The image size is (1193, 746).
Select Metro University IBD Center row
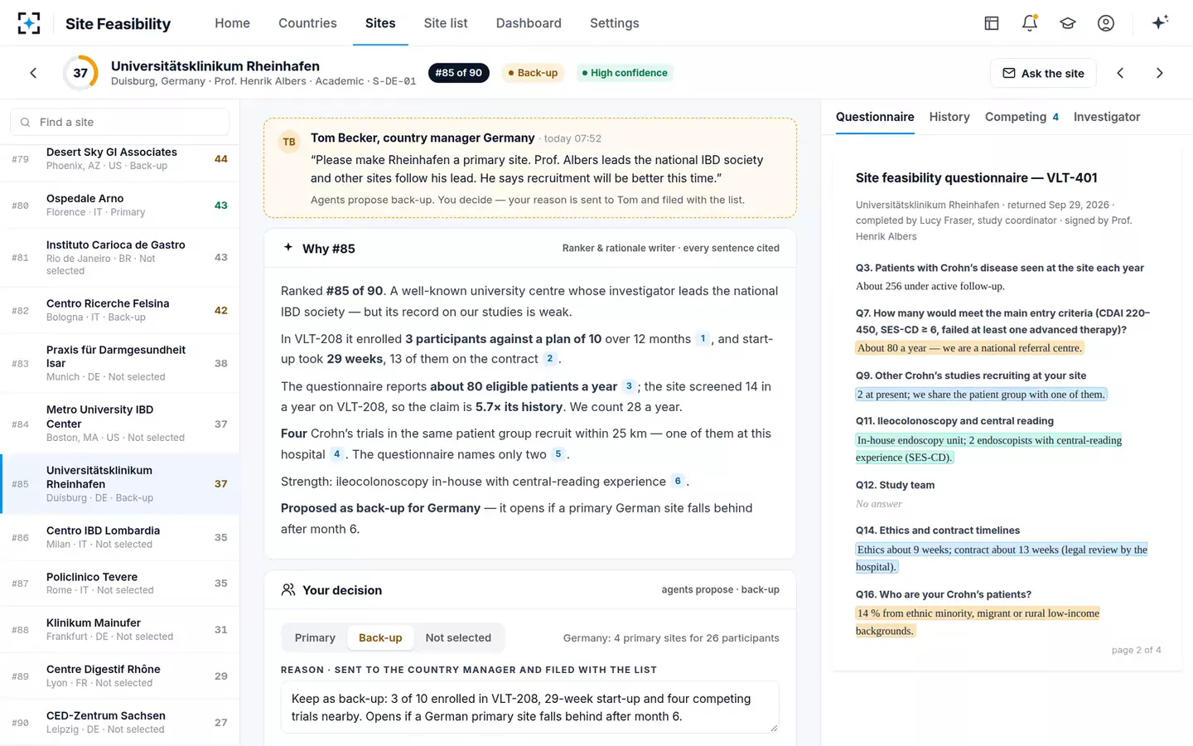pyautogui.click(x=120, y=424)
